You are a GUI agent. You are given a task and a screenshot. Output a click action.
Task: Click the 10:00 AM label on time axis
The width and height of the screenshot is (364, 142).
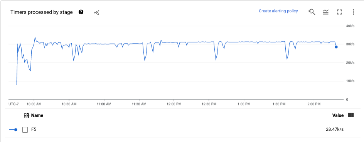click(x=34, y=104)
